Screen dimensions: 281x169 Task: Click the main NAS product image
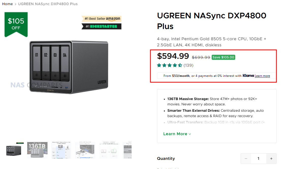69,67
